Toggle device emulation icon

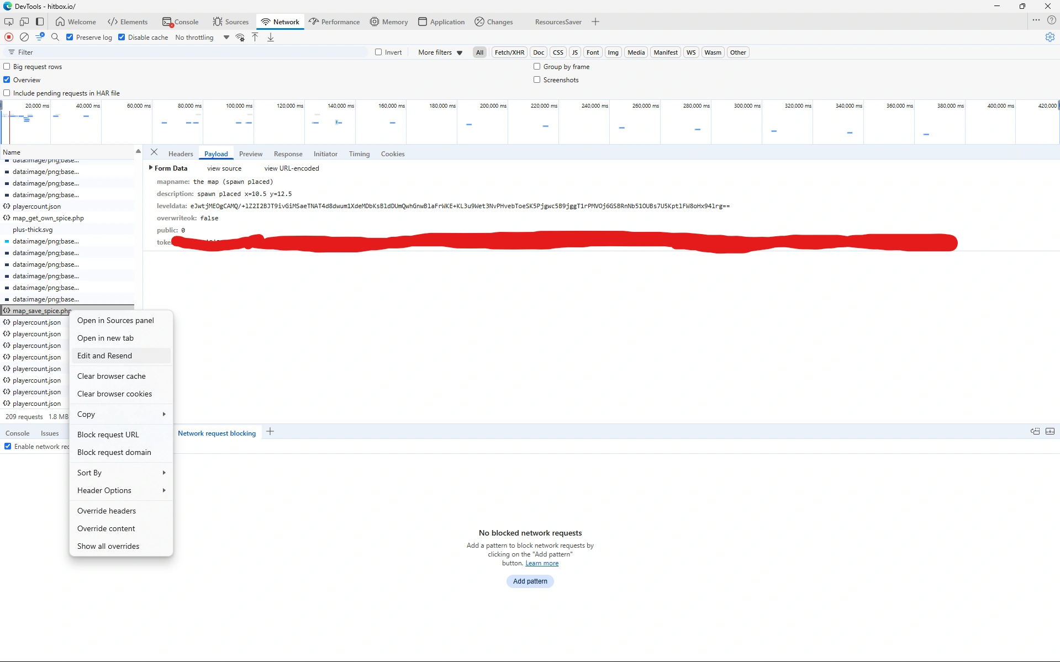click(x=24, y=22)
